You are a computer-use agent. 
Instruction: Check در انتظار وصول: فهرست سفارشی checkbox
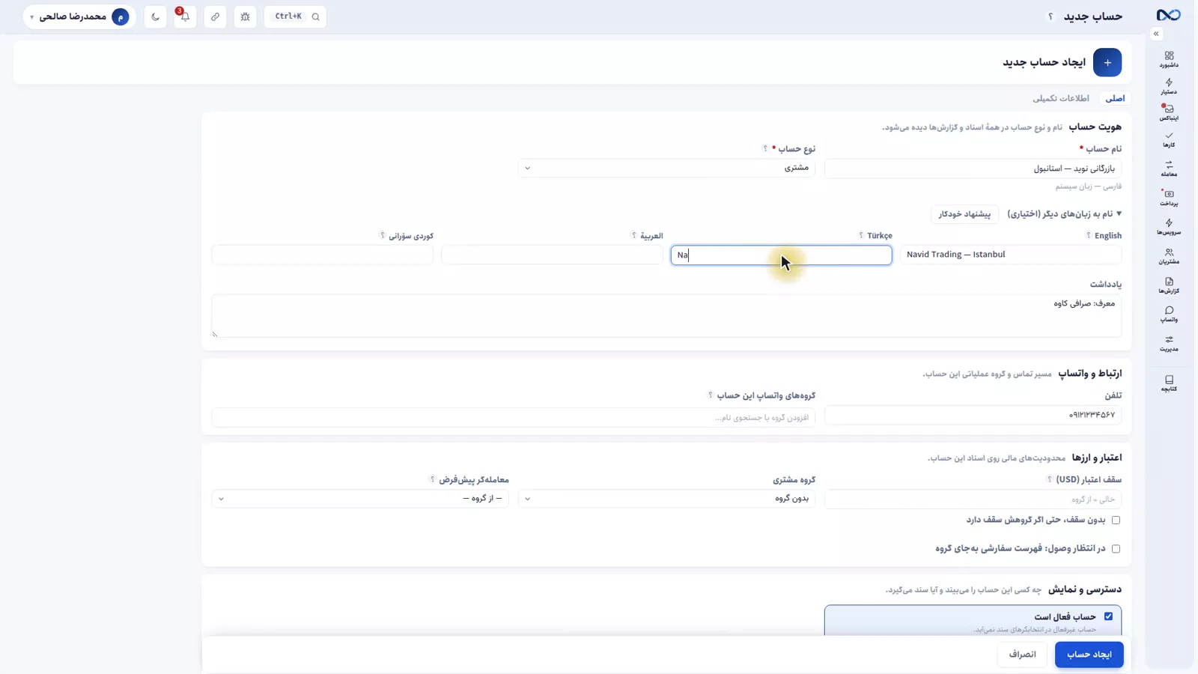1116,548
